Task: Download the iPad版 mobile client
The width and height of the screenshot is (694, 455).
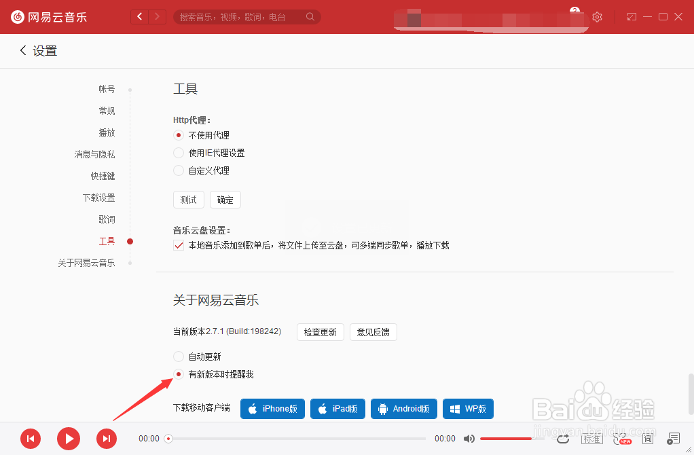Action: coord(337,409)
